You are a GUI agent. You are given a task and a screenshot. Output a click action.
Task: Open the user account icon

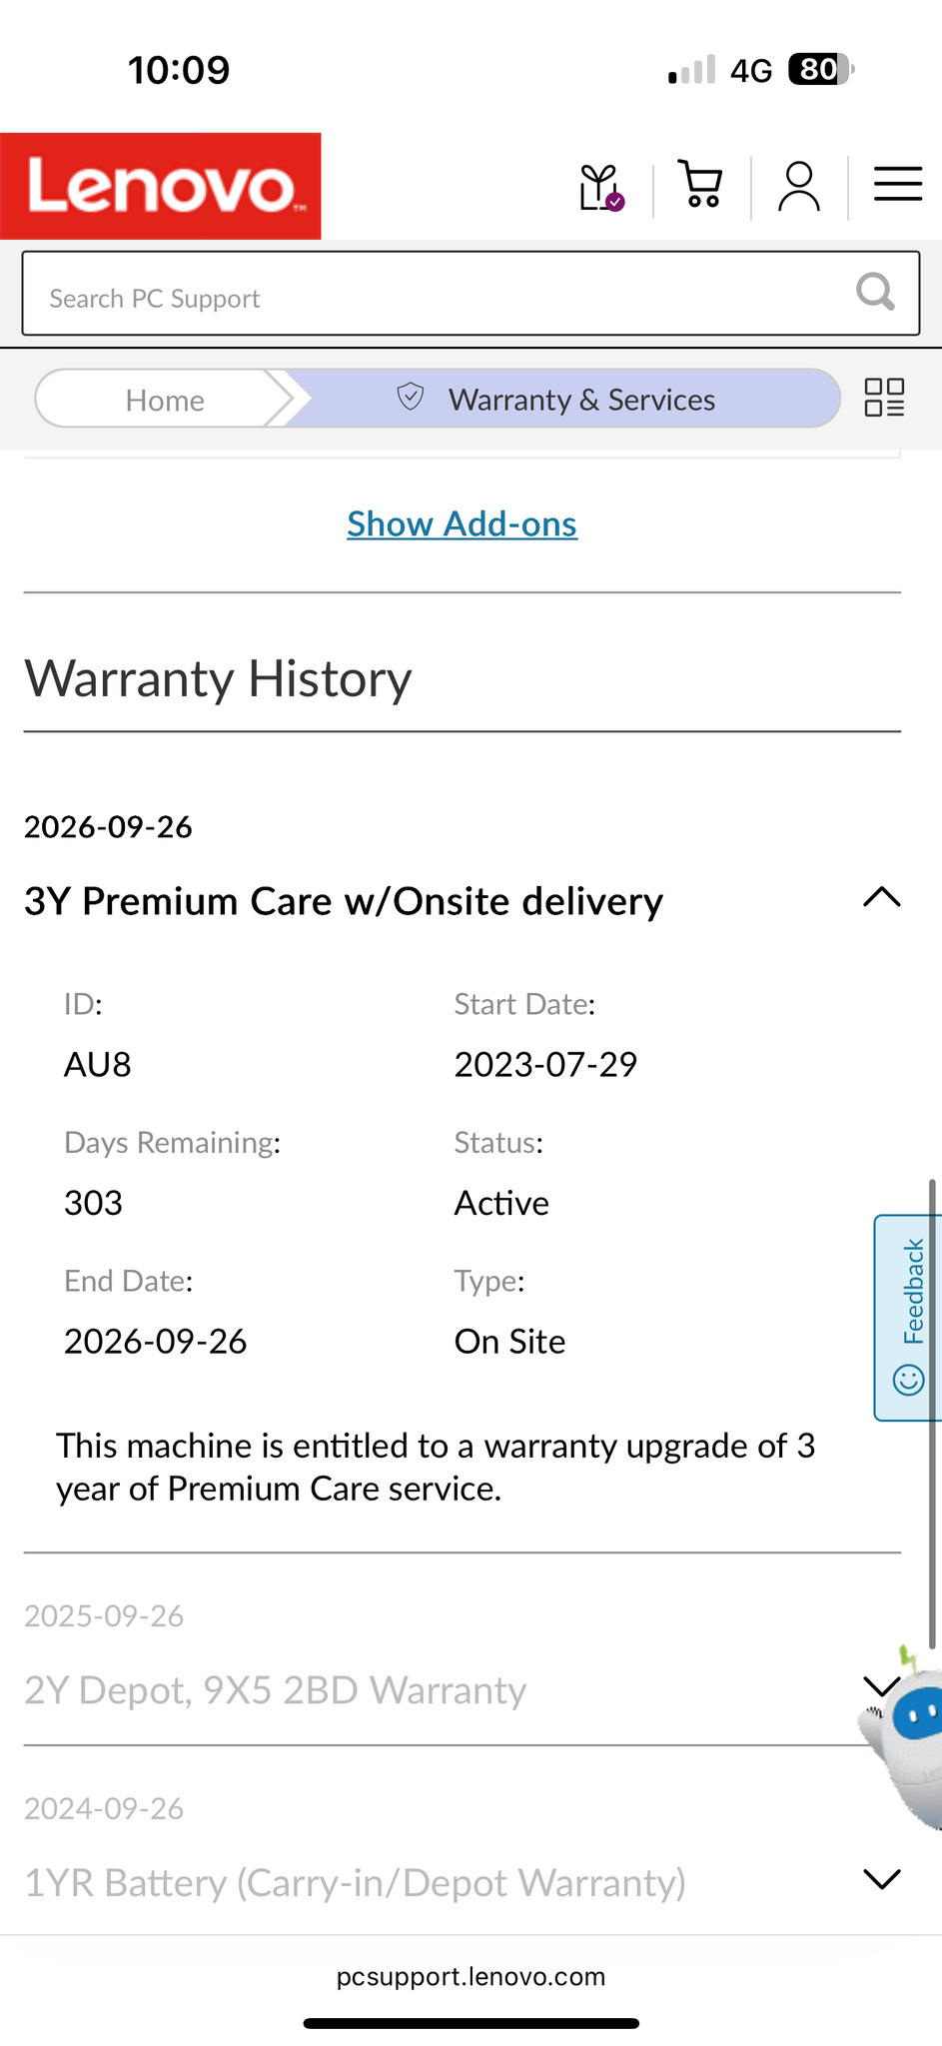coord(799,187)
